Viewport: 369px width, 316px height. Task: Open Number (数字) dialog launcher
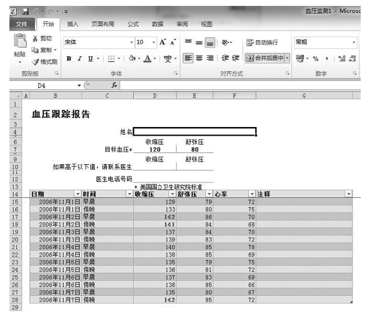355,73
